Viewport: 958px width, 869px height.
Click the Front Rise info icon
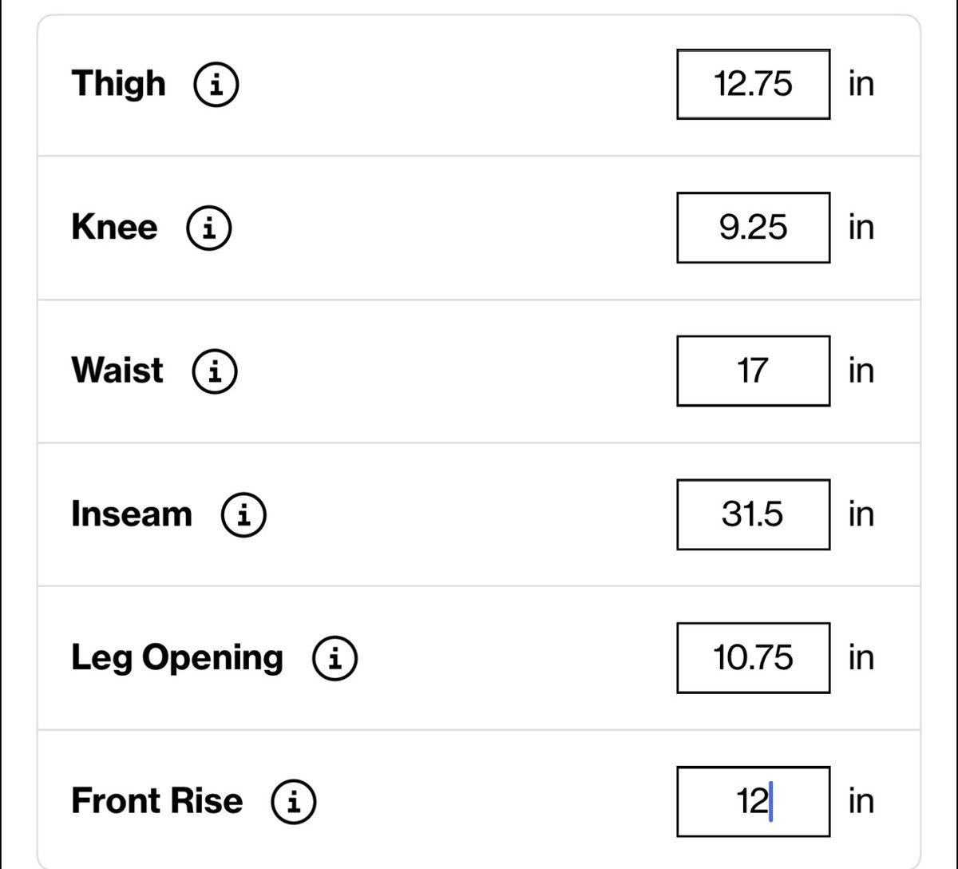coord(294,801)
